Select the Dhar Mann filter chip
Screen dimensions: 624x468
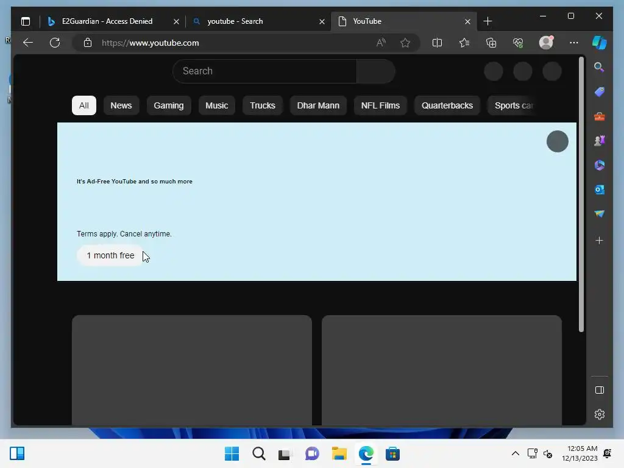pyautogui.click(x=318, y=105)
